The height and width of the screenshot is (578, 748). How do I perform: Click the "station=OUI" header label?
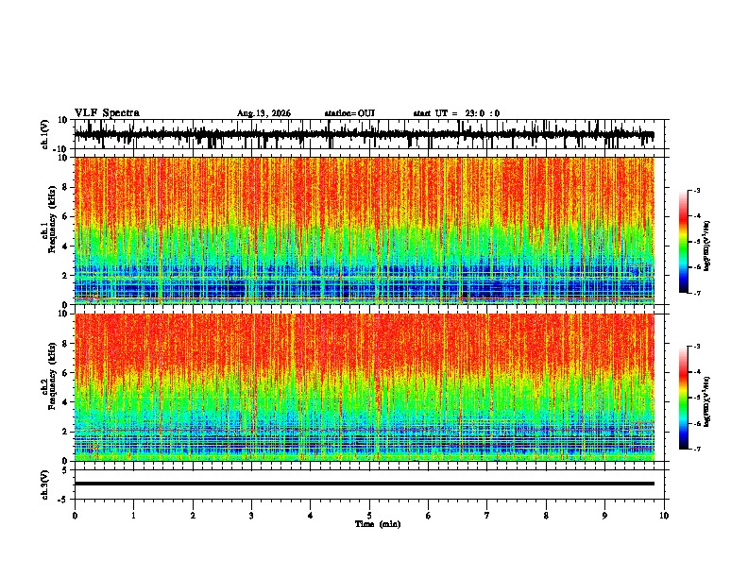point(349,113)
